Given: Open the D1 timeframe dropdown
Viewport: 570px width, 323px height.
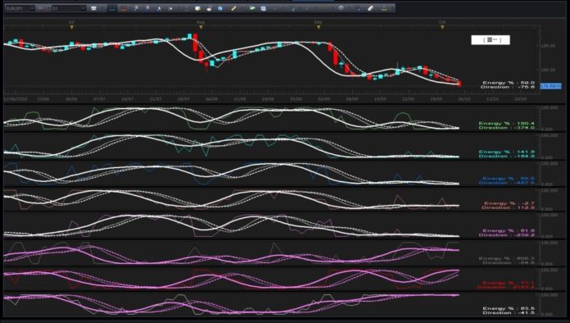Looking at the screenshot, I should 69,8.
